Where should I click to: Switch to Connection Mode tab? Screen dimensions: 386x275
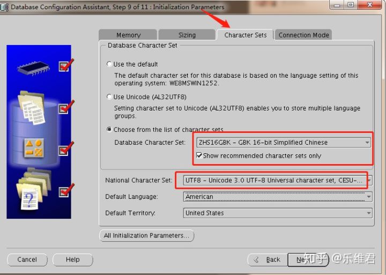[303, 35]
